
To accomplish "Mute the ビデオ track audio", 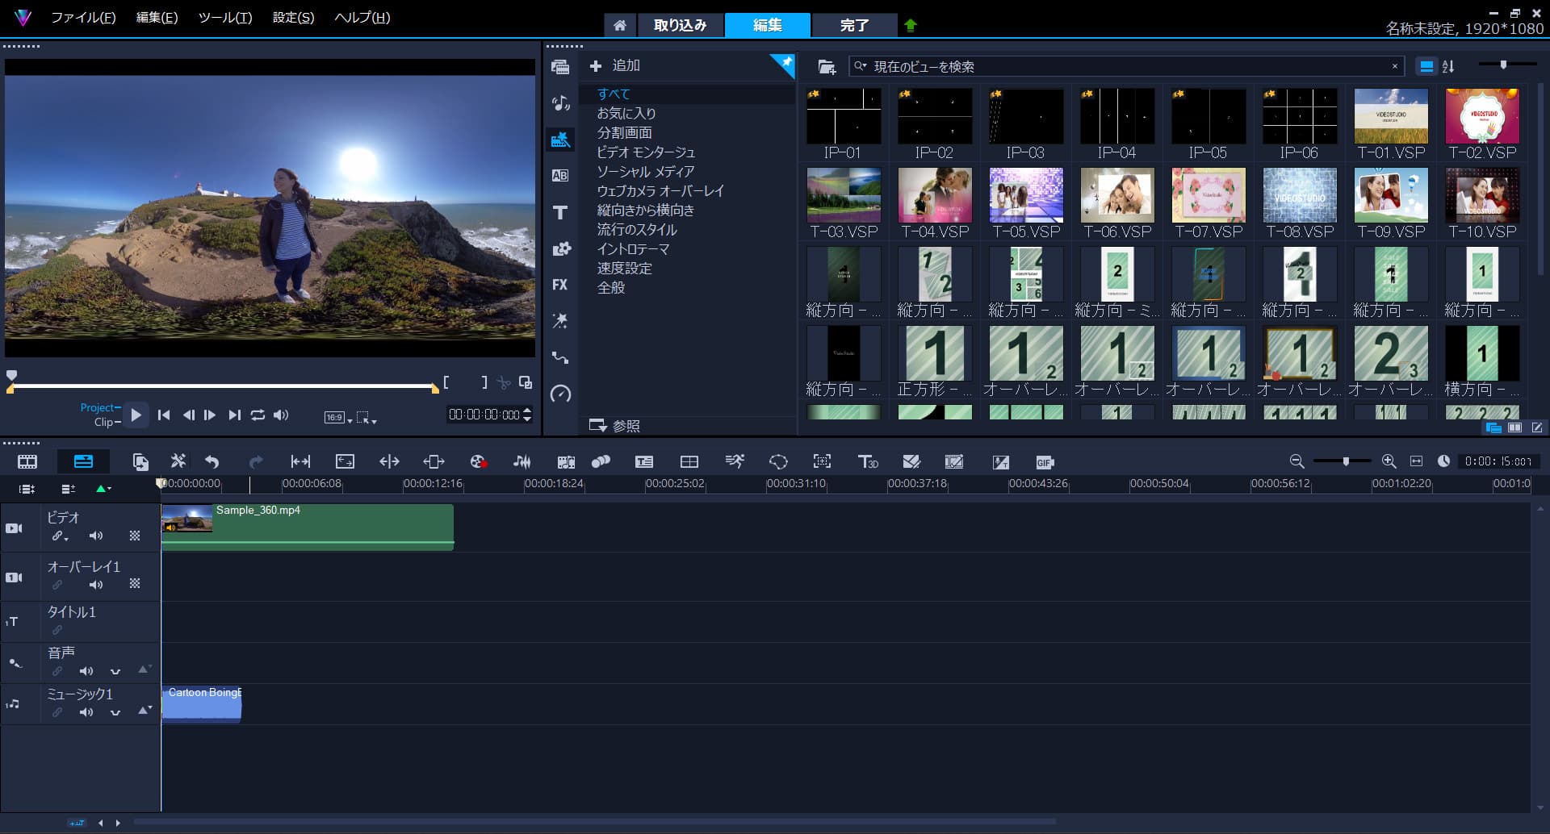I will point(96,536).
